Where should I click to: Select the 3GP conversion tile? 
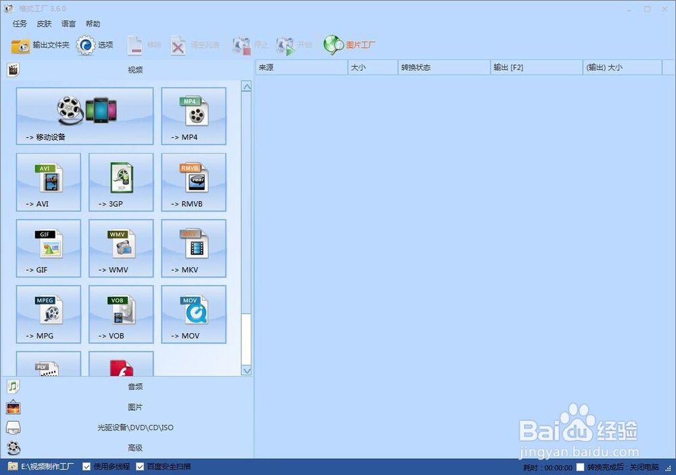coord(121,182)
